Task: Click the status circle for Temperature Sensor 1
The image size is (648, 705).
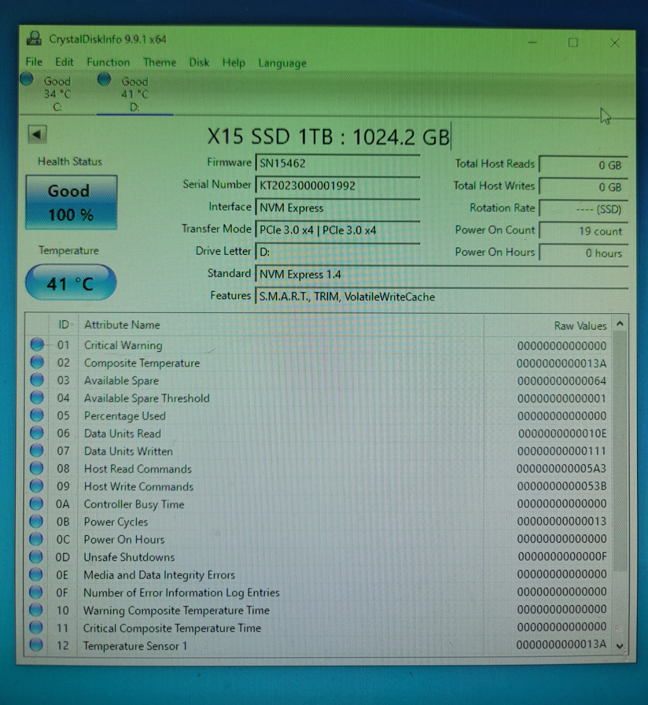Action: click(36, 645)
